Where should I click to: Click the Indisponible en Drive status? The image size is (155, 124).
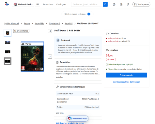coord(117,39)
